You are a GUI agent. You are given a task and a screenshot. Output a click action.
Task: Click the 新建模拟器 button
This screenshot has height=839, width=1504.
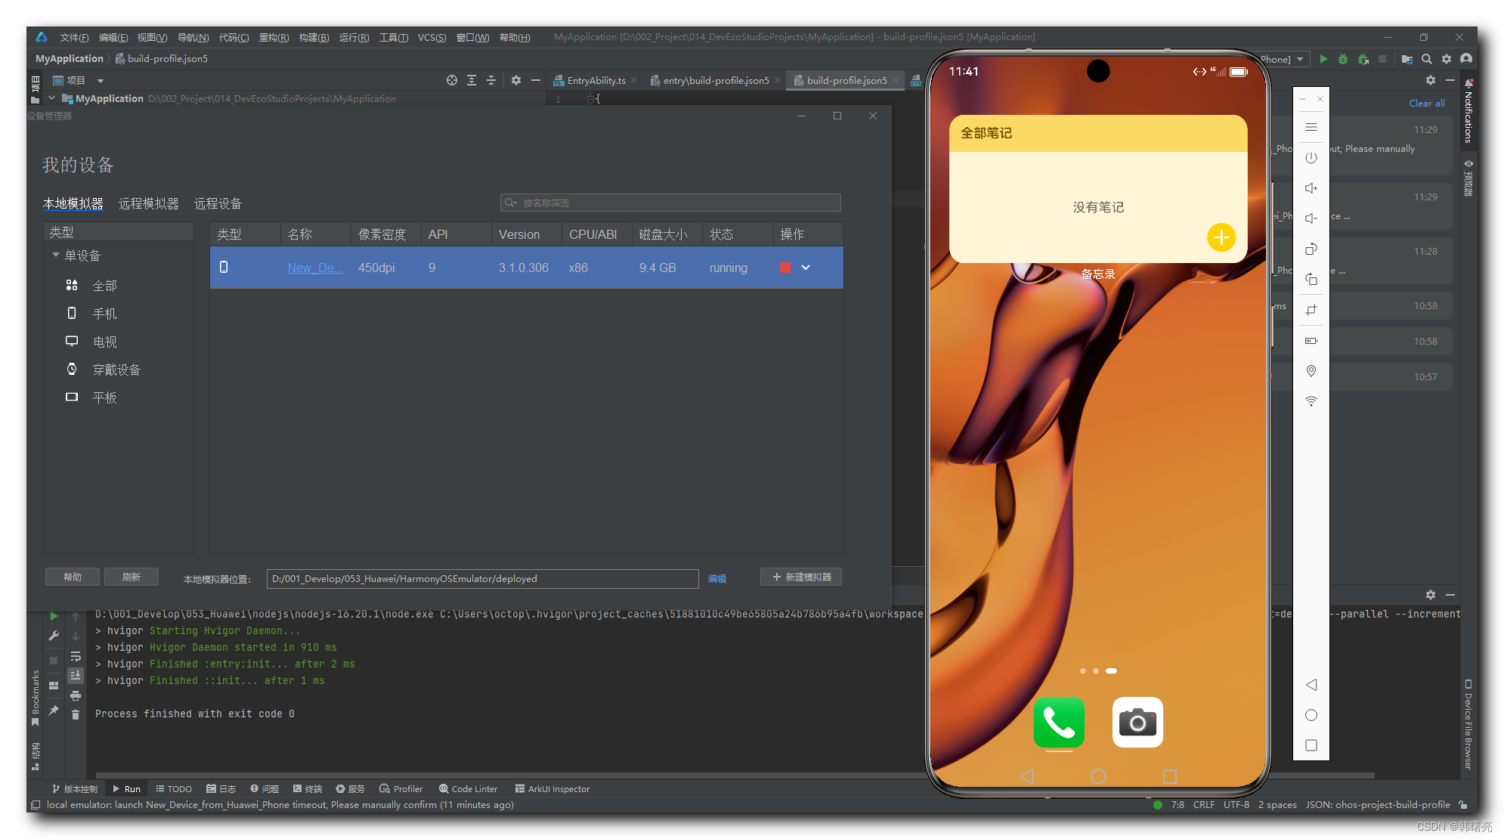point(801,577)
